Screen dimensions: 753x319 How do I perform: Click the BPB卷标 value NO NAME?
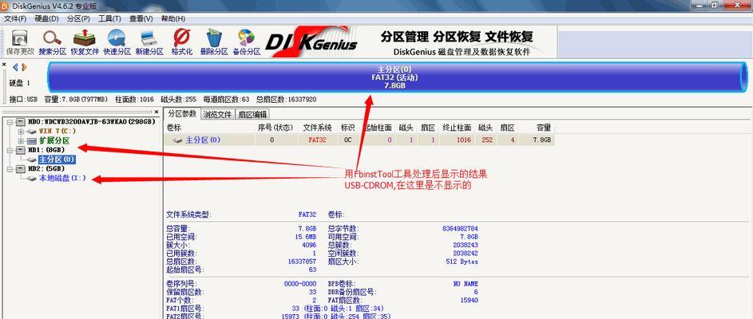click(x=466, y=283)
